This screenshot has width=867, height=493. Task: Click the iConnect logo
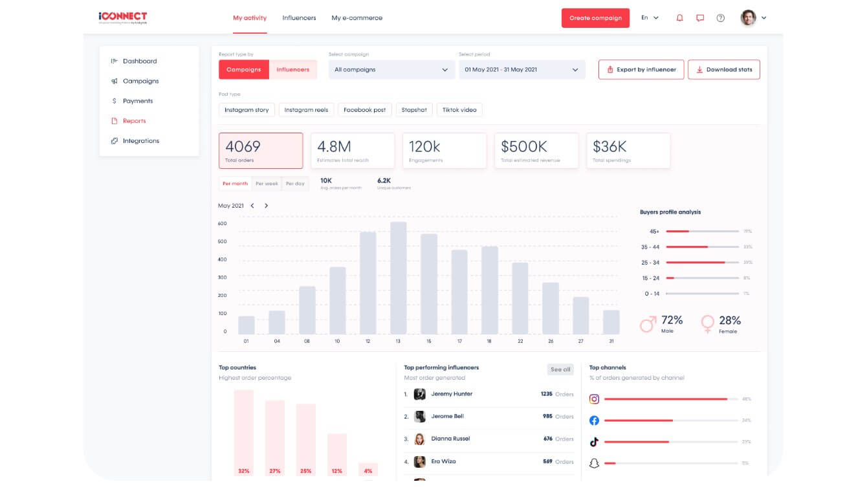coord(123,17)
